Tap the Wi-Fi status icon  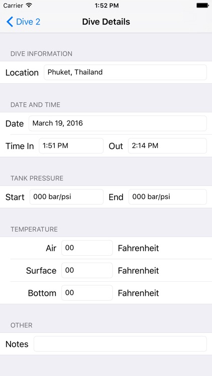coord(29,6)
